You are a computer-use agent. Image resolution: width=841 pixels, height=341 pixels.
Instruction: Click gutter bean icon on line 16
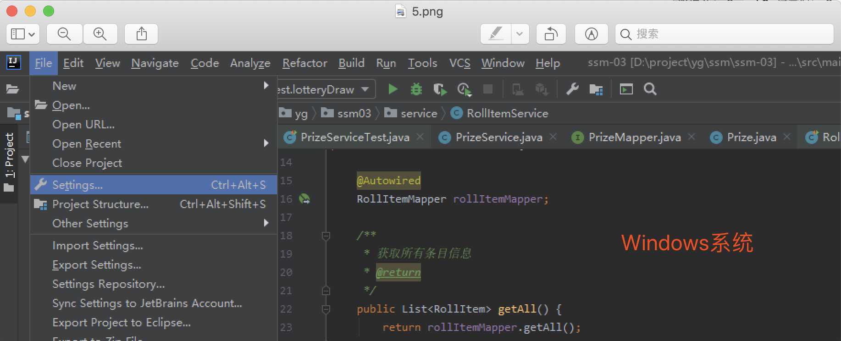(304, 199)
